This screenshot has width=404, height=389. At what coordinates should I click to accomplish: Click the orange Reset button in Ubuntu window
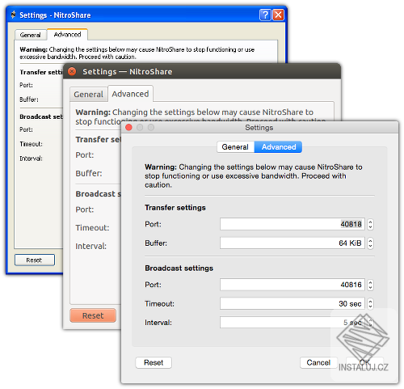pyautogui.click(x=93, y=315)
